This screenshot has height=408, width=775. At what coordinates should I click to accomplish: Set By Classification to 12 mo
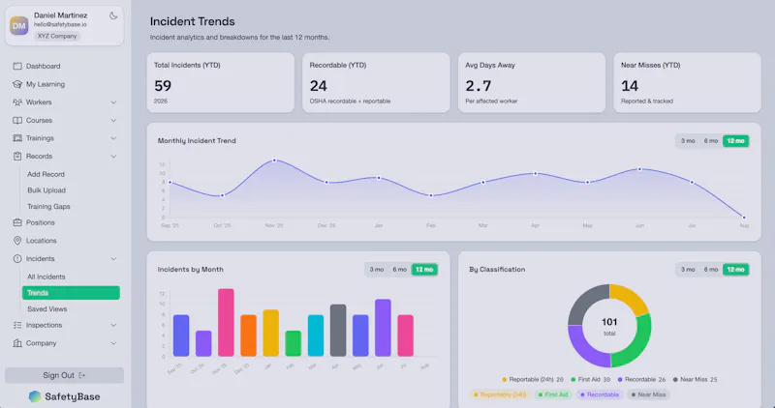tap(735, 270)
